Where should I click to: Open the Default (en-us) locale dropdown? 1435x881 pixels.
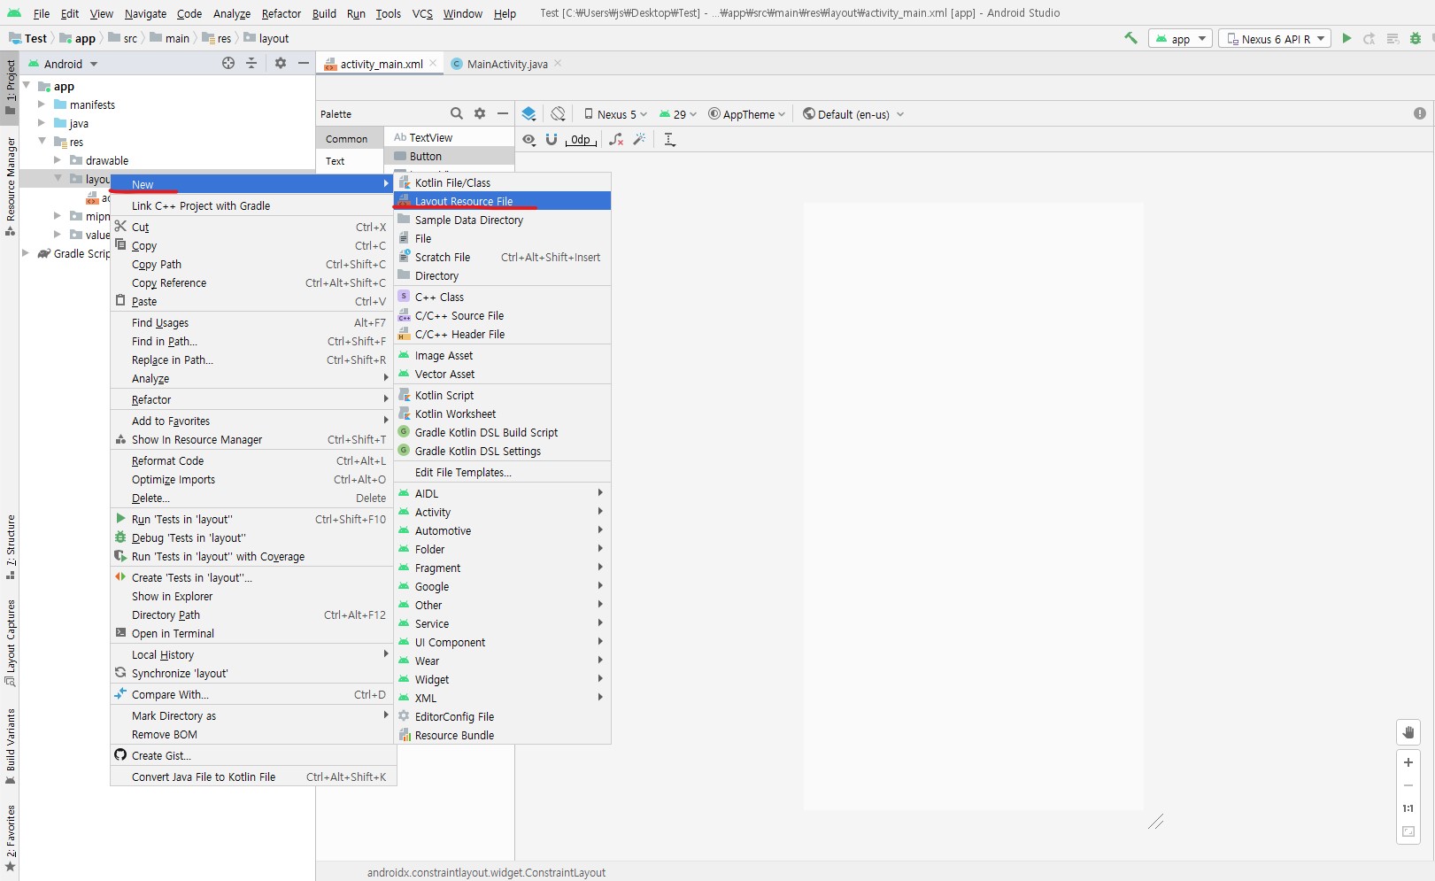click(853, 114)
